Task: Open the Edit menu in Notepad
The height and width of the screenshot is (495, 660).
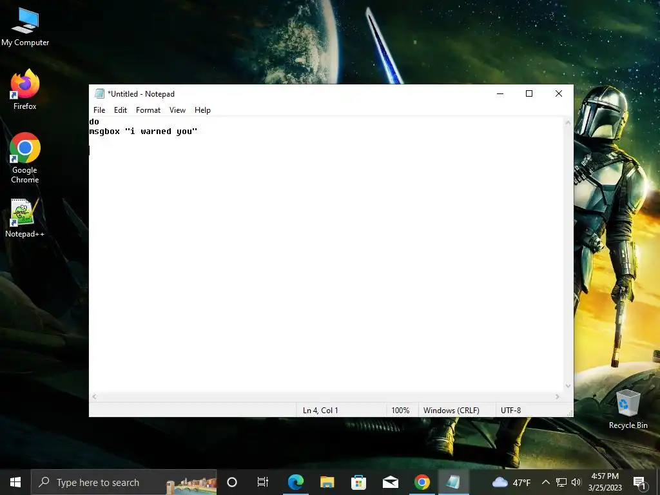Action: coord(121,110)
